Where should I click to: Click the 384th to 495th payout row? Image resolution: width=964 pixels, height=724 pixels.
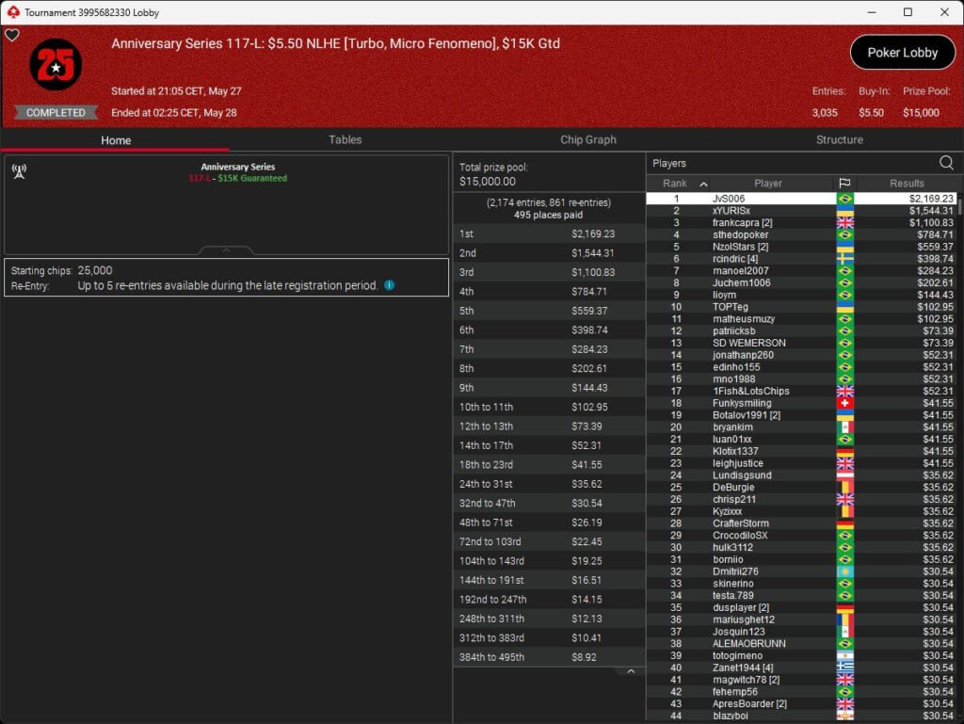[x=549, y=657]
